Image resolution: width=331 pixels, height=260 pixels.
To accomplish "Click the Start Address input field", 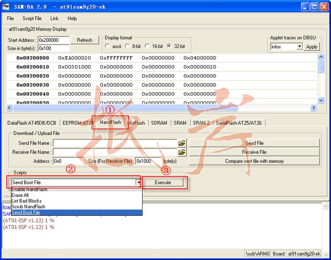I will pos(53,40).
